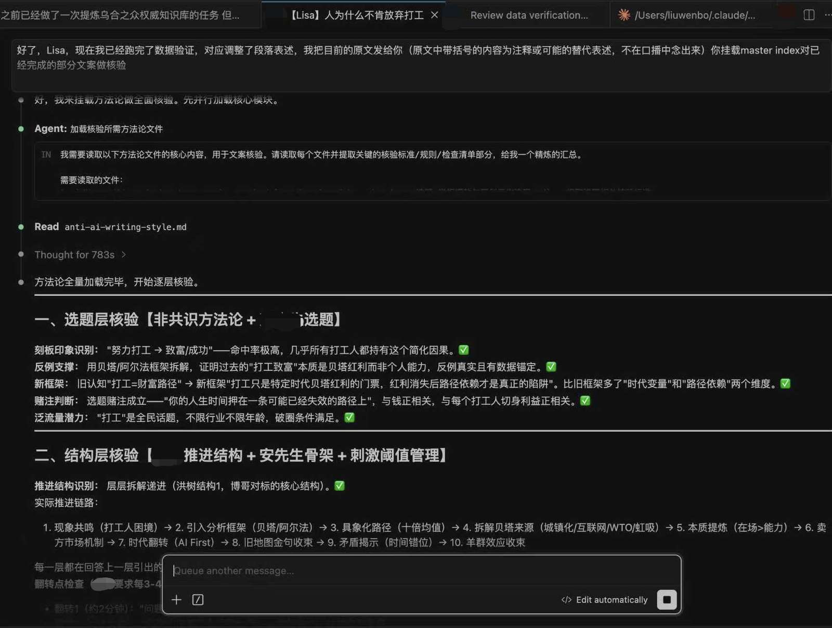Expand the Agent 加载核验所需方法论文件 step
832x628 pixels.
pos(99,129)
